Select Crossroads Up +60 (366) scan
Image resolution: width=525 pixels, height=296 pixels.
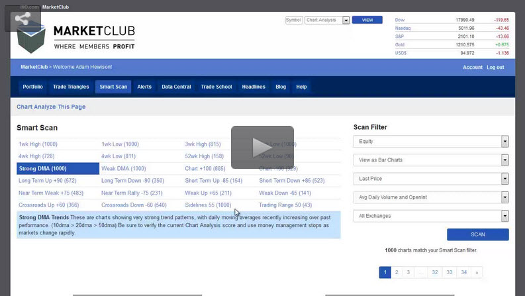click(48, 205)
